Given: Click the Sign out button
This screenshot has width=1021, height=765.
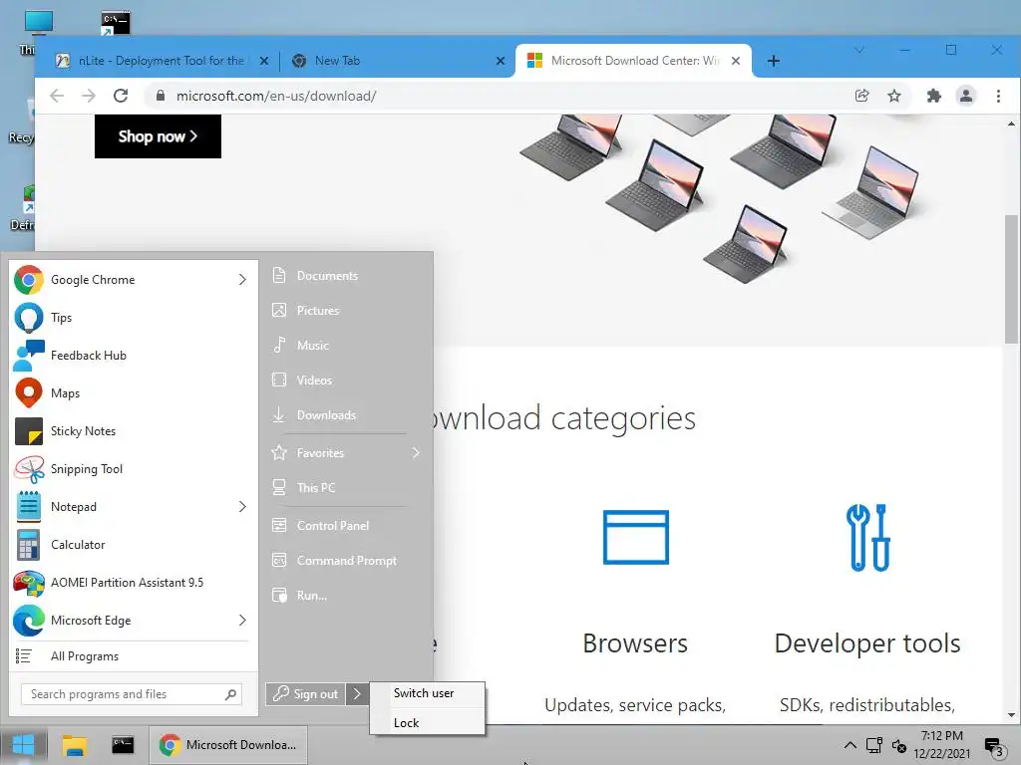Looking at the screenshot, I should tap(305, 694).
